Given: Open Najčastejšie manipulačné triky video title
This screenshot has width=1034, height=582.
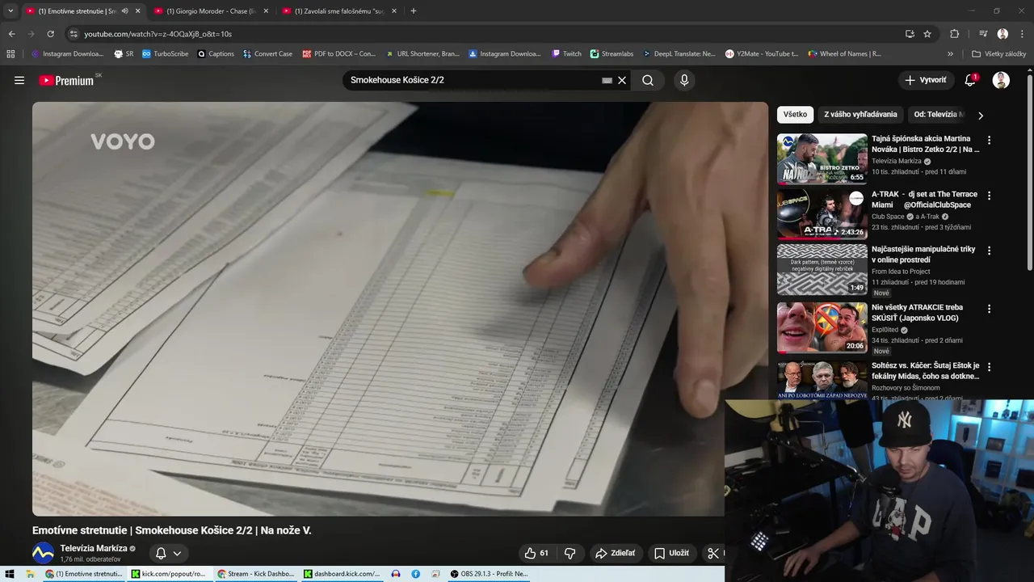Looking at the screenshot, I should point(923,255).
